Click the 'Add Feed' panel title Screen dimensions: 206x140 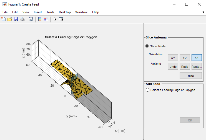click(x=153, y=84)
